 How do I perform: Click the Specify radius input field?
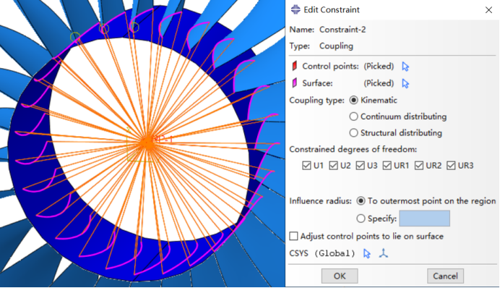point(424,219)
